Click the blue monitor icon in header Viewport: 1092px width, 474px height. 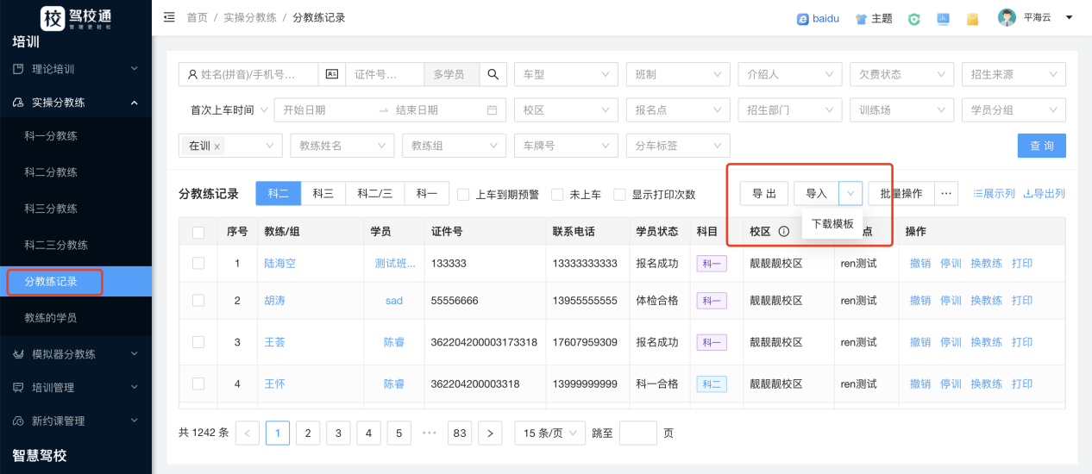(x=943, y=18)
